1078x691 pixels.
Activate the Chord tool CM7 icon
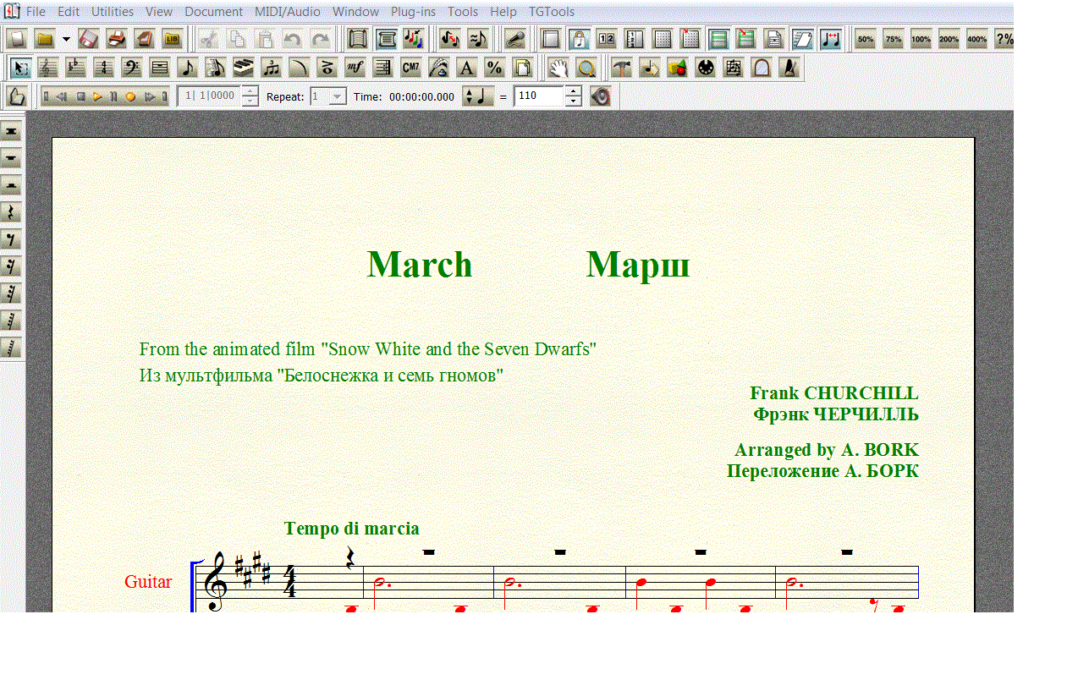(x=410, y=68)
